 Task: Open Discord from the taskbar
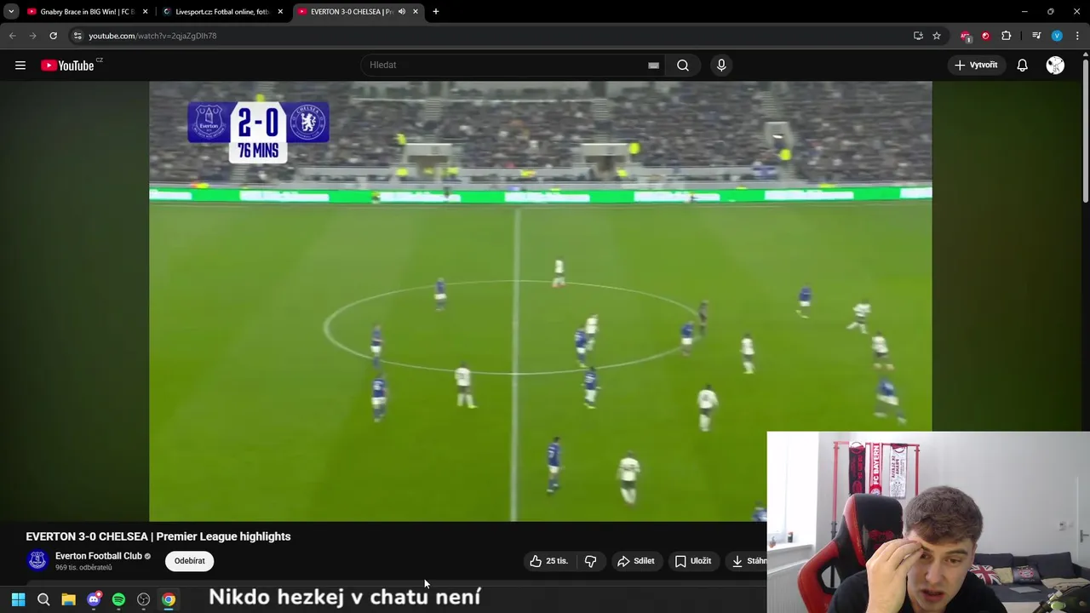94,599
